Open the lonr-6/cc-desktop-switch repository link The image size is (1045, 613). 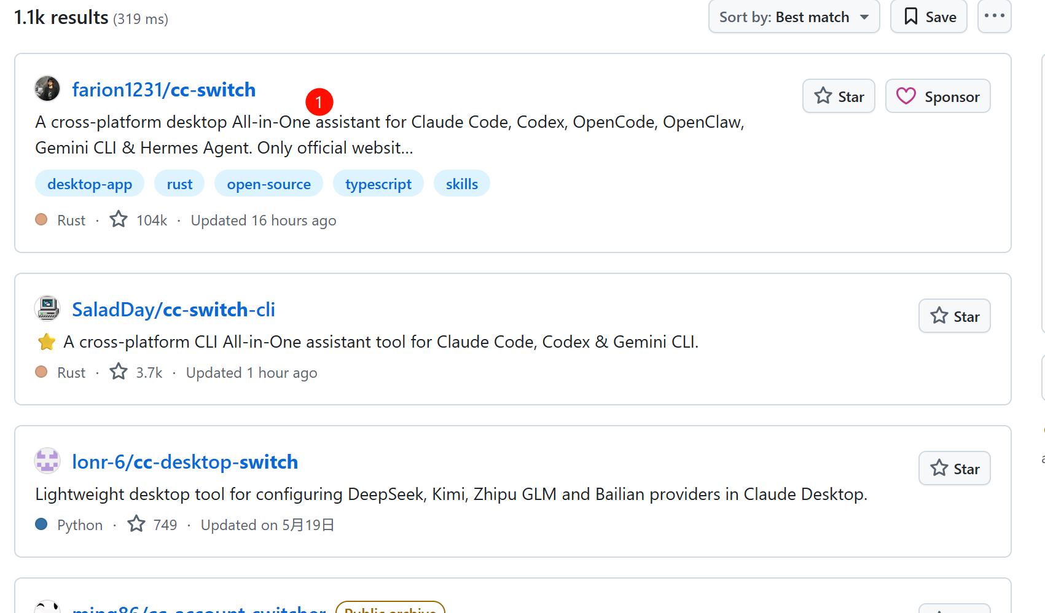(x=185, y=462)
